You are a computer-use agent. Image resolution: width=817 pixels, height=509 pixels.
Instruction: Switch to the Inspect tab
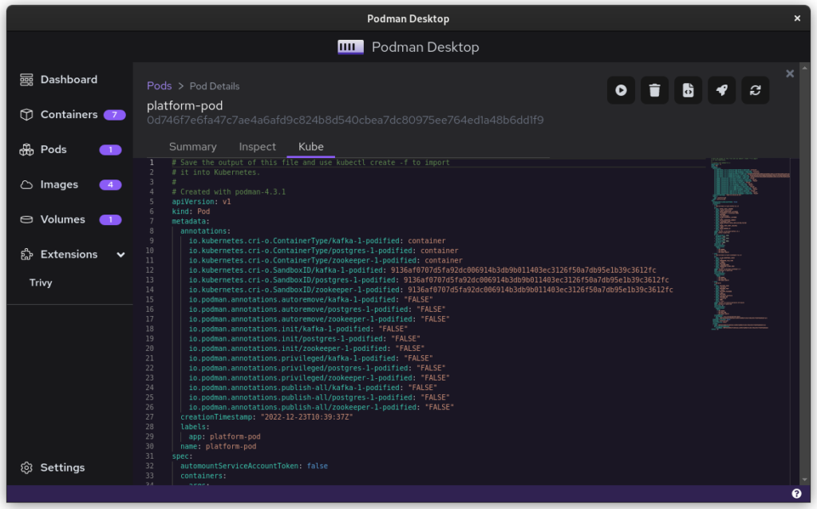(257, 147)
